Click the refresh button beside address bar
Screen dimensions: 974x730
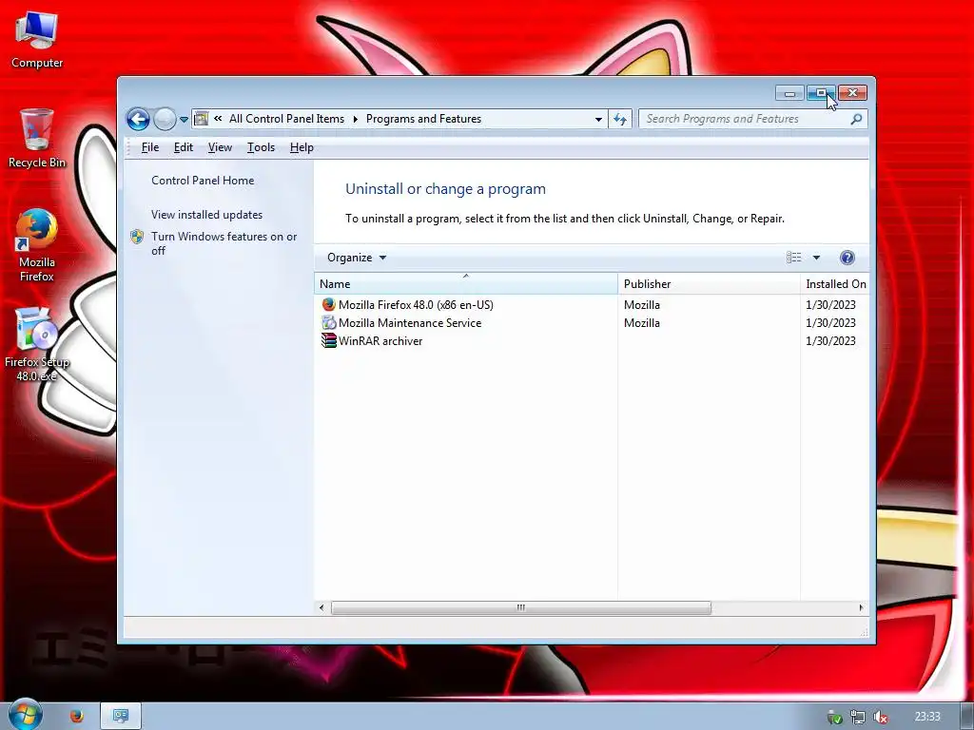click(x=620, y=119)
